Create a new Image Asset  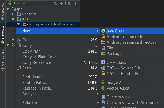pyautogui.click(x=132, y=83)
